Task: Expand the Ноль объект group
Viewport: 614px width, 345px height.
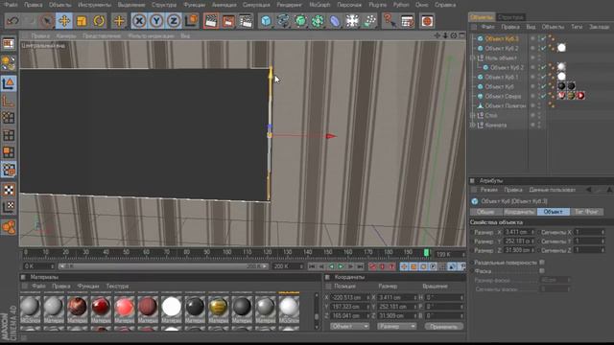Action: (473, 57)
